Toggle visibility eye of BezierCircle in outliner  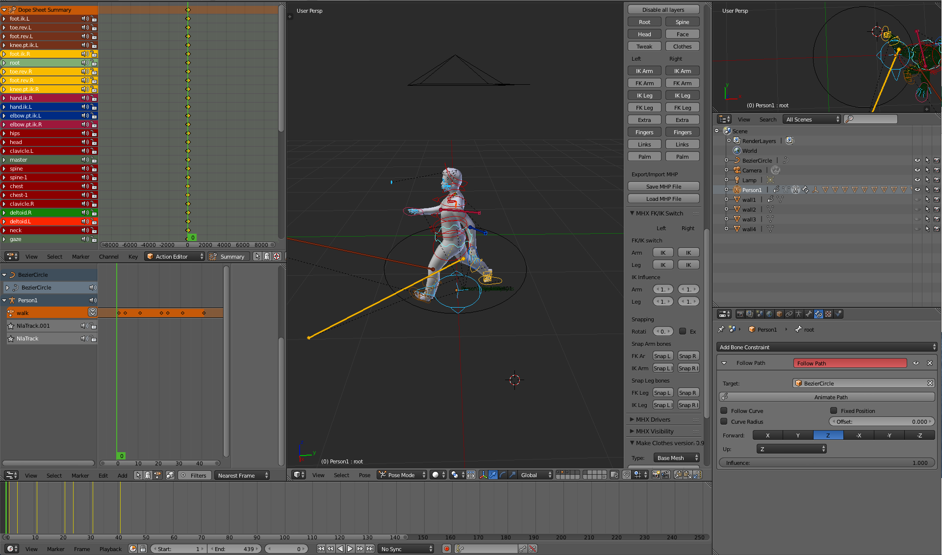[917, 160]
